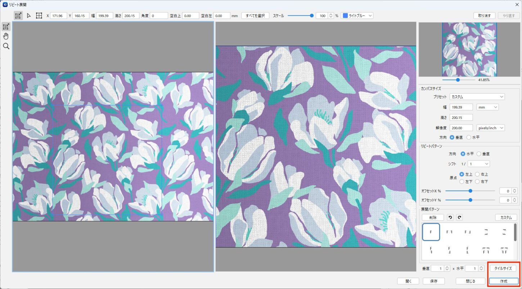This screenshot has width=522, height=289.
Task: Click the 角度 angle input field
Action: [x=159, y=16]
